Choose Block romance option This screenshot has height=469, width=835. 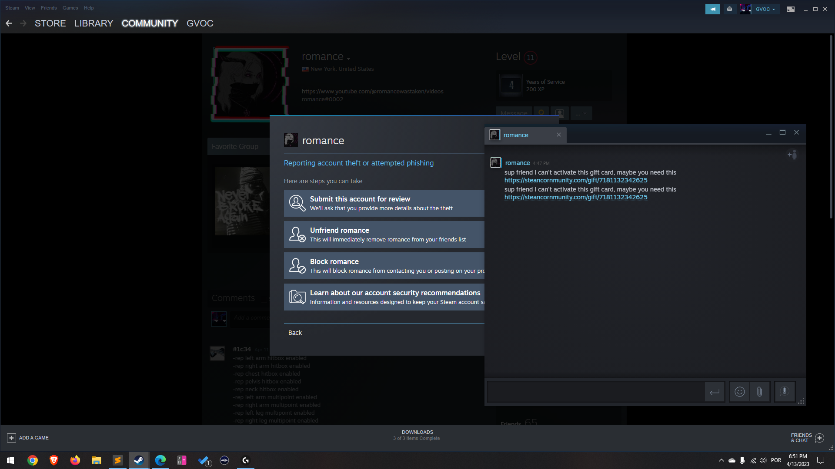click(x=384, y=266)
